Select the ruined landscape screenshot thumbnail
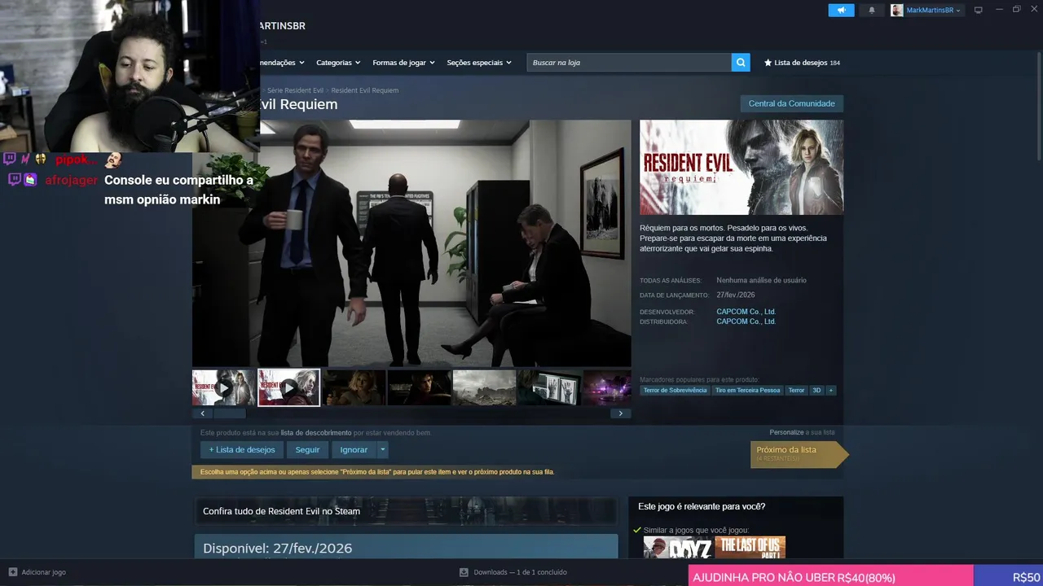Viewport: 1043px width, 586px height. 484,387
